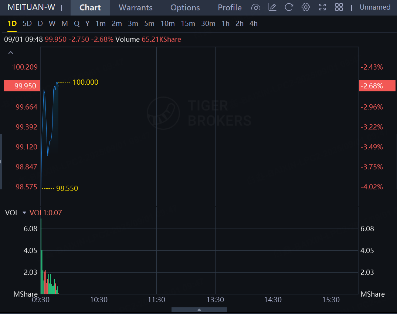Switch to quarterly Q interval
Image resolution: width=397 pixels, height=314 pixels.
(77, 24)
